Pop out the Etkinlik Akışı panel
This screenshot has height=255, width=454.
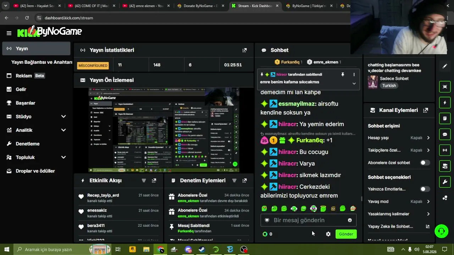(154, 181)
